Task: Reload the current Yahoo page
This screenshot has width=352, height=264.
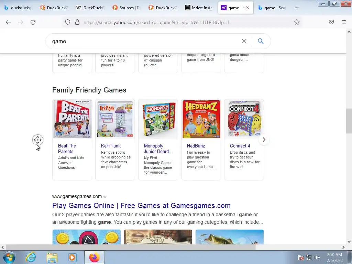Action: pyautogui.click(x=33, y=22)
